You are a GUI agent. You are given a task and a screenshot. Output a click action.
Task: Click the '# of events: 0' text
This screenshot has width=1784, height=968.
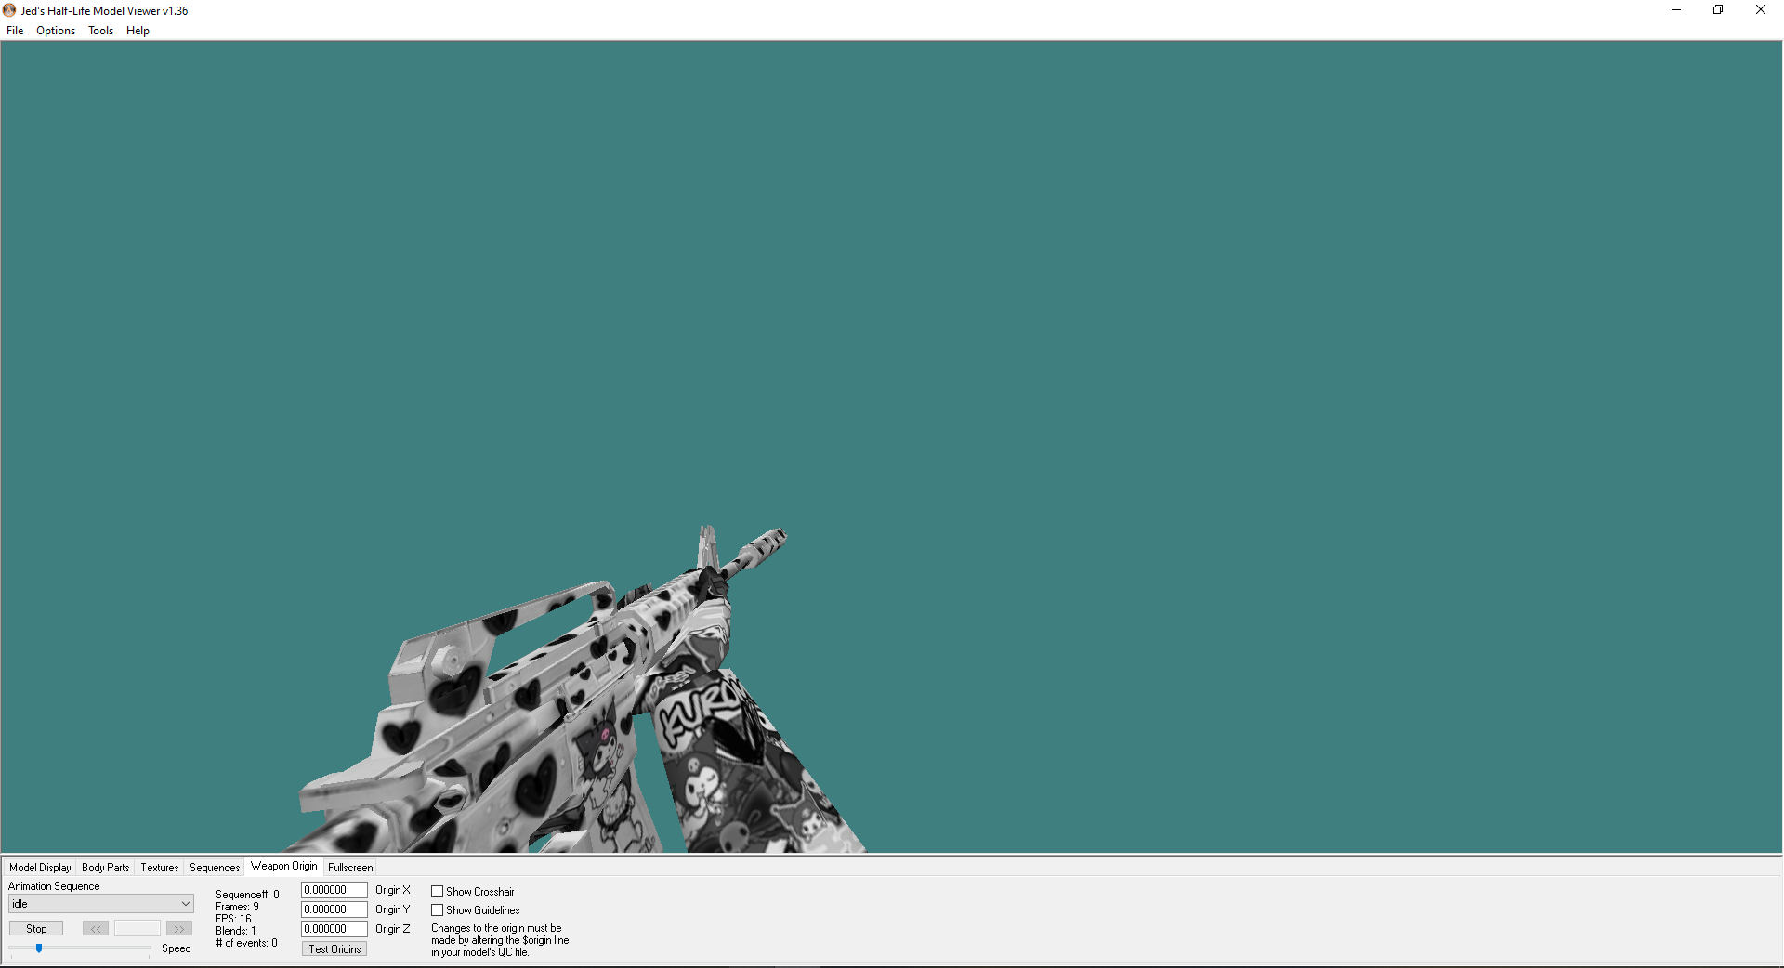246,943
